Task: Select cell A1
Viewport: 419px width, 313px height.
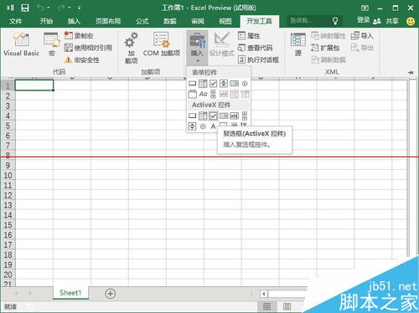Action: (34, 85)
